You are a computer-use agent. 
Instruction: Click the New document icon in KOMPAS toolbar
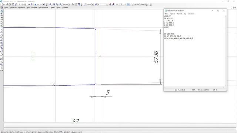[x=3, y=4]
